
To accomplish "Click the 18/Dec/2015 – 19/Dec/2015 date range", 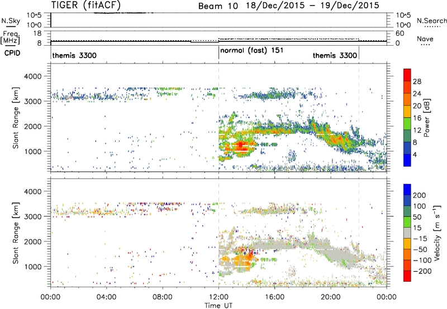I will click(312, 6).
